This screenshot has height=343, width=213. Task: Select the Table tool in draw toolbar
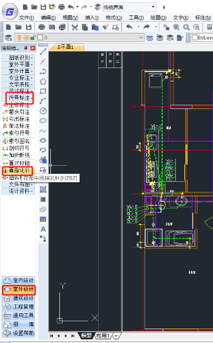coord(43,219)
